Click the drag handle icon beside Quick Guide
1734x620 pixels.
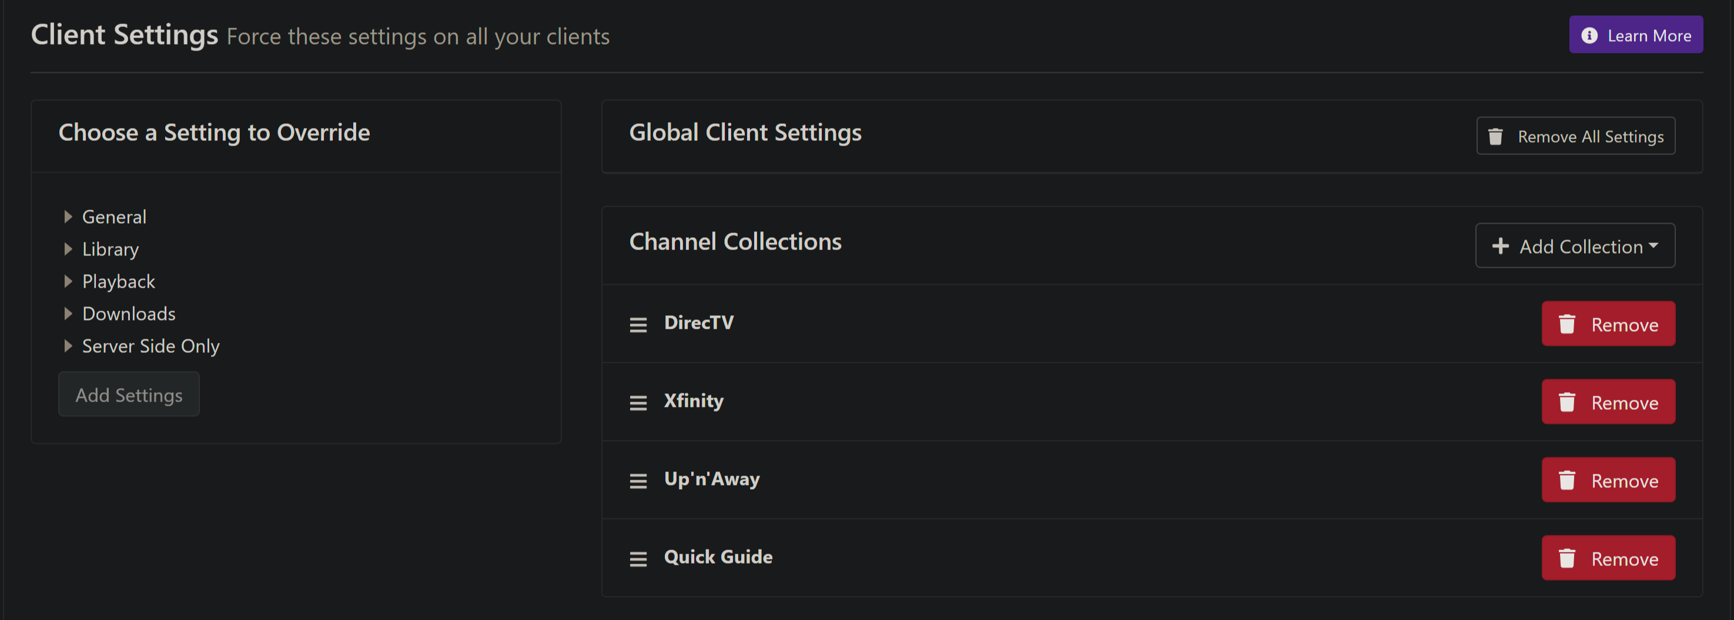(x=637, y=559)
